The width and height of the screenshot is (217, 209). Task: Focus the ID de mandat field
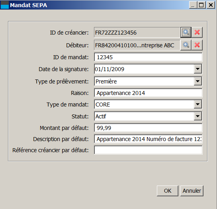pyautogui.click(x=148, y=57)
